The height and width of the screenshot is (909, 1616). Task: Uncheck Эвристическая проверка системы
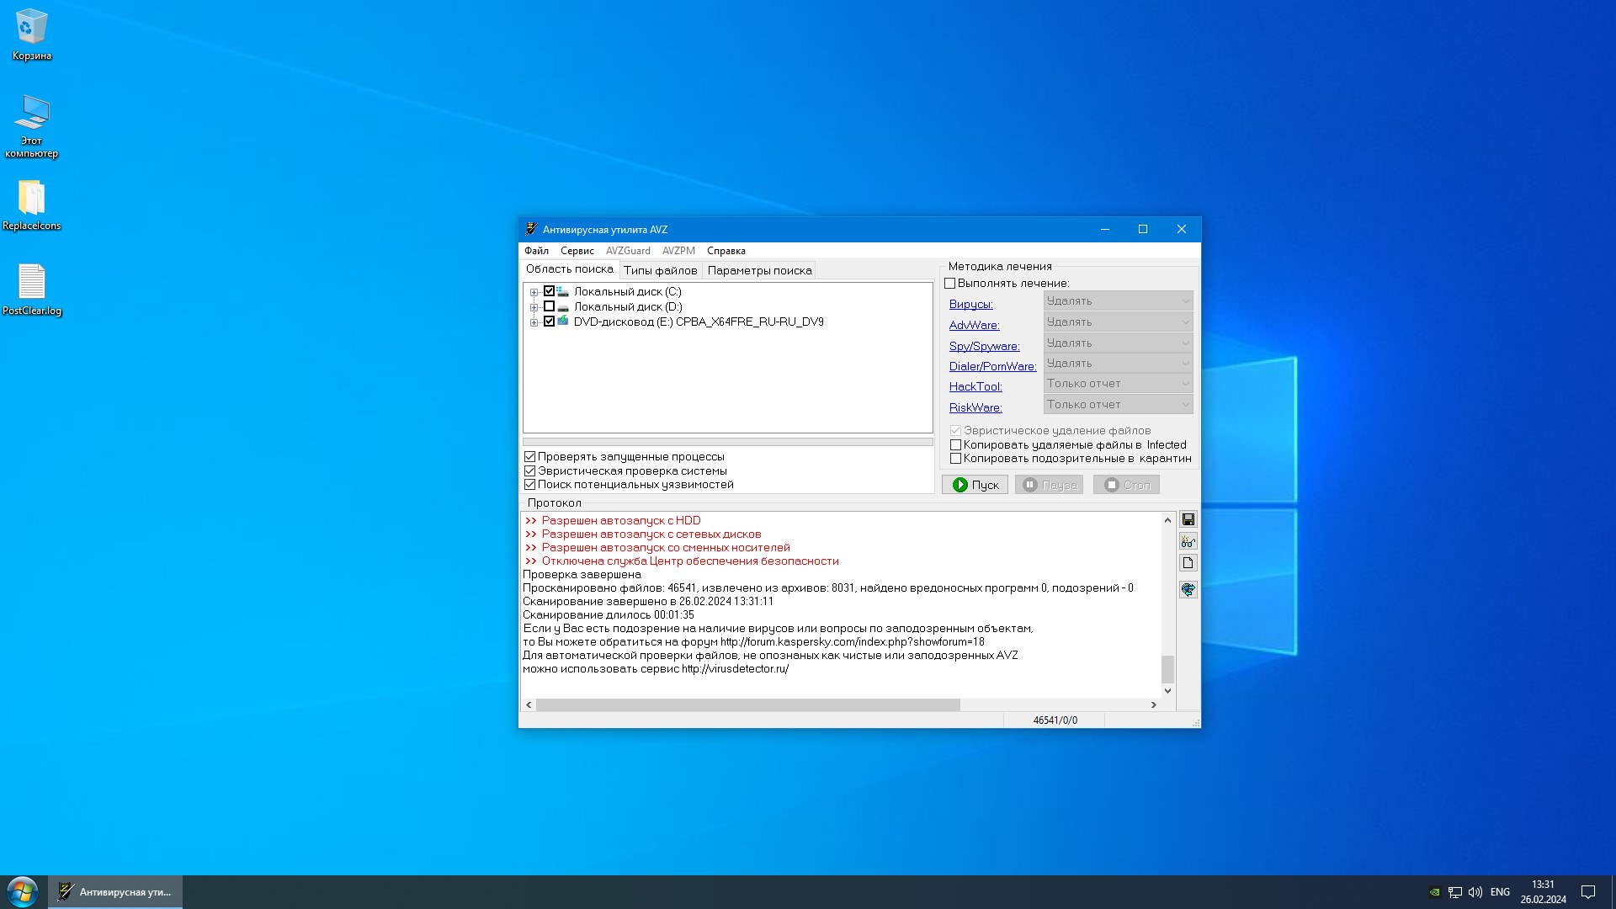click(x=530, y=470)
